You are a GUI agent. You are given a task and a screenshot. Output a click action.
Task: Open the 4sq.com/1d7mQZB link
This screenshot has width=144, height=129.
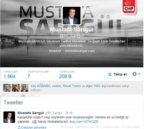tap(84, 122)
